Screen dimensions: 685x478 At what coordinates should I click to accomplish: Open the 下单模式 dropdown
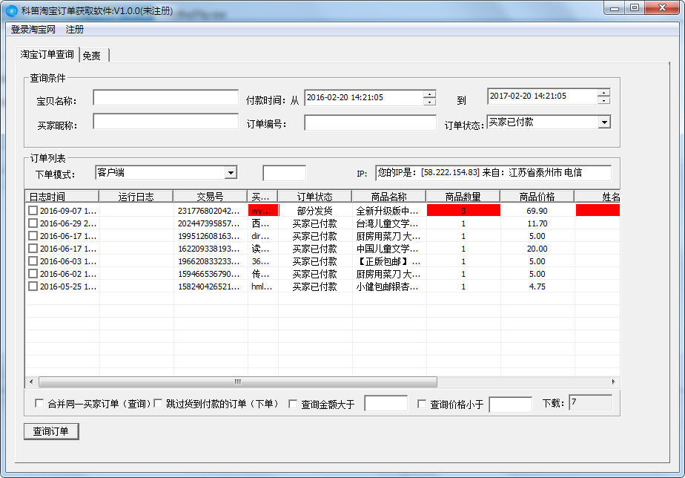pyautogui.click(x=231, y=173)
